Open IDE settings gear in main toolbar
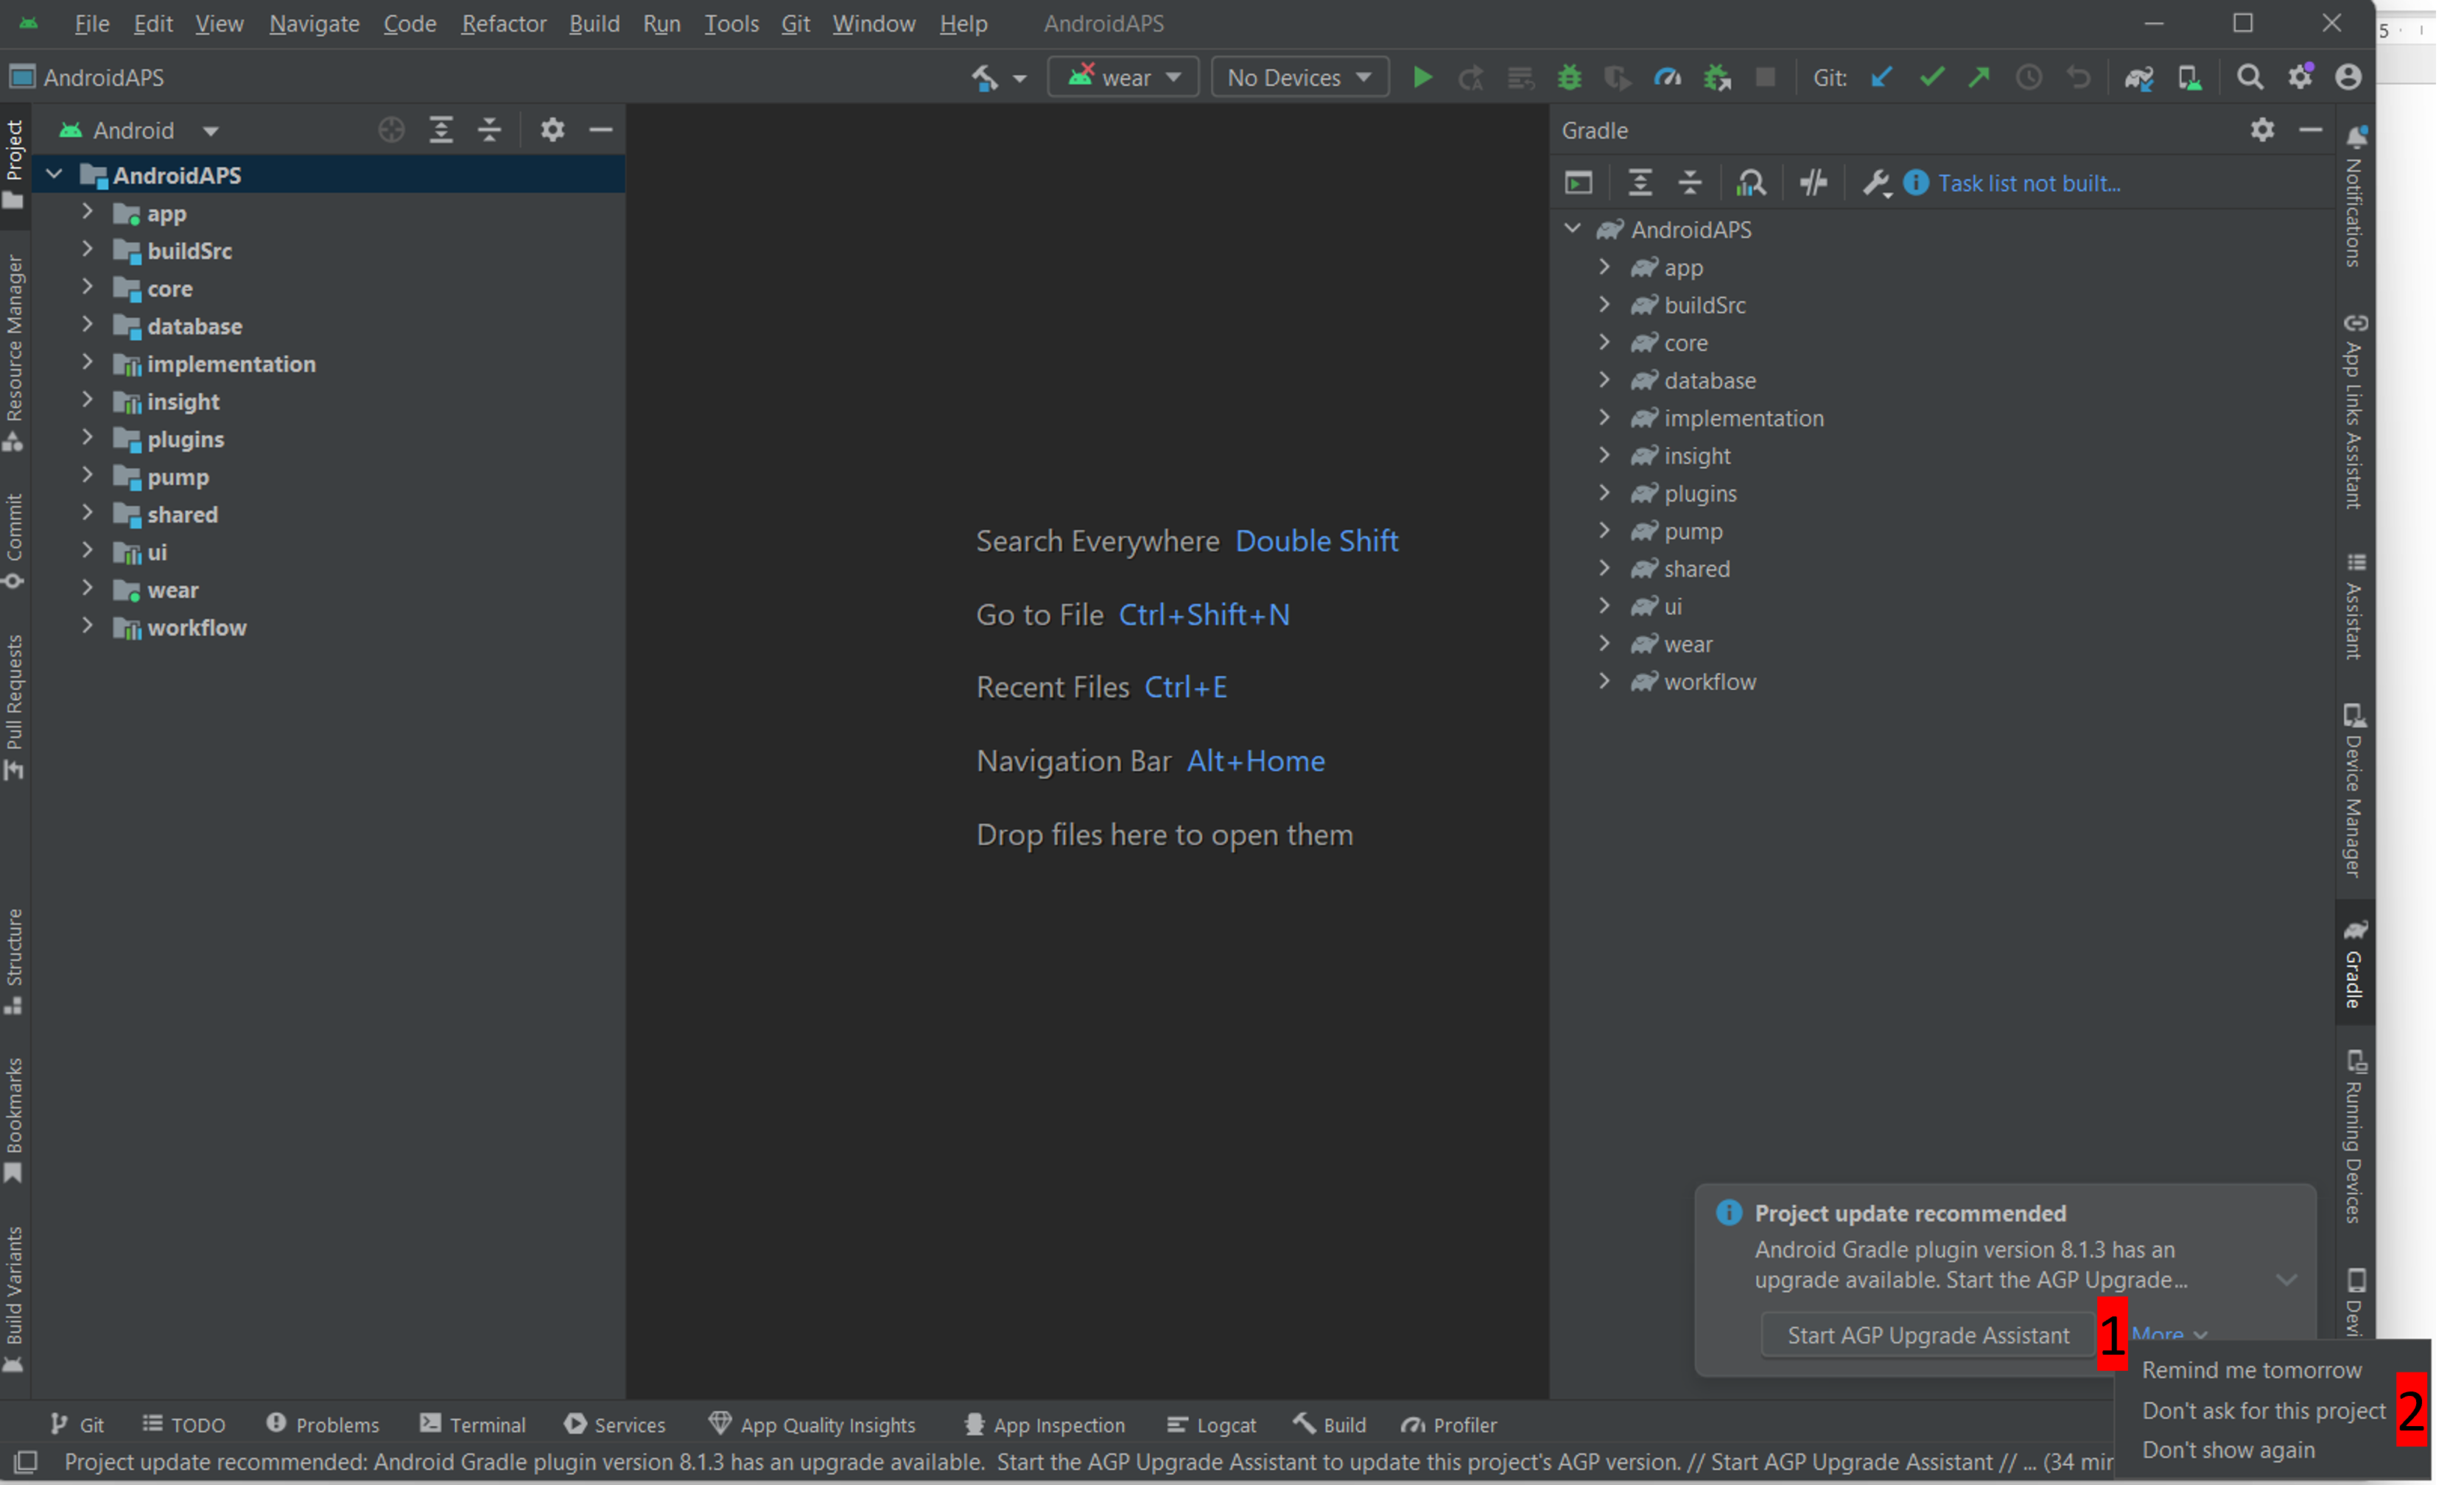This screenshot has height=1485, width=2464. [2300, 77]
